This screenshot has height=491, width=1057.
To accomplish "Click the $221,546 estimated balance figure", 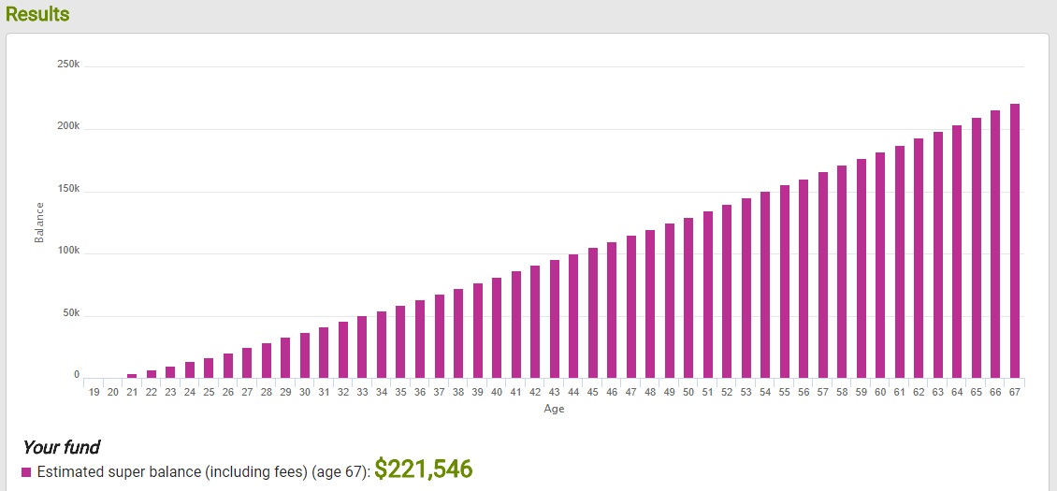I will pos(424,469).
